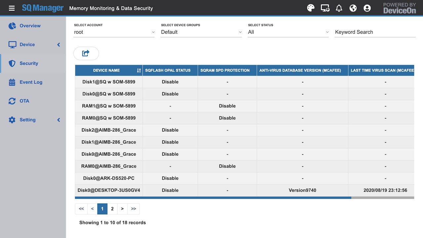This screenshot has height=238, width=423.
Task: Click Anti-Virus Database Version column header
Action: (302, 70)
